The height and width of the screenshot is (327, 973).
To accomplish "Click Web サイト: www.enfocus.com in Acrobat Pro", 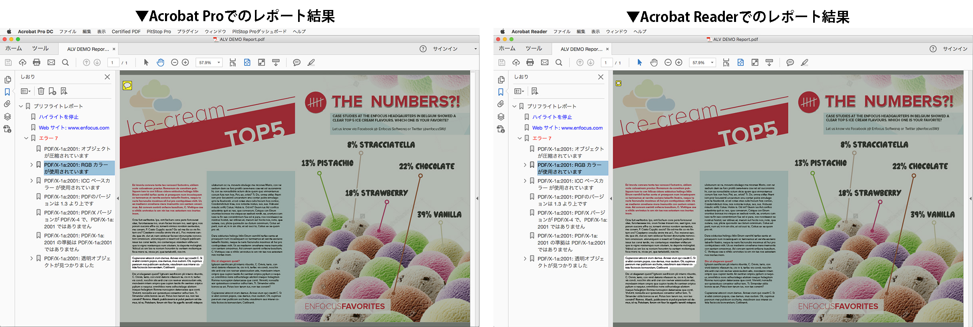I will pos(74,128).
